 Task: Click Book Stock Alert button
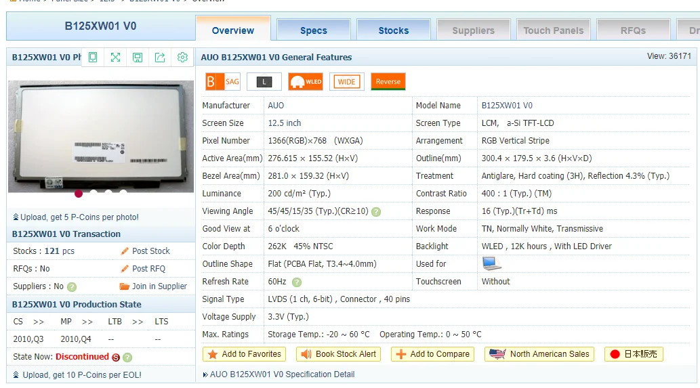[338, 354]
